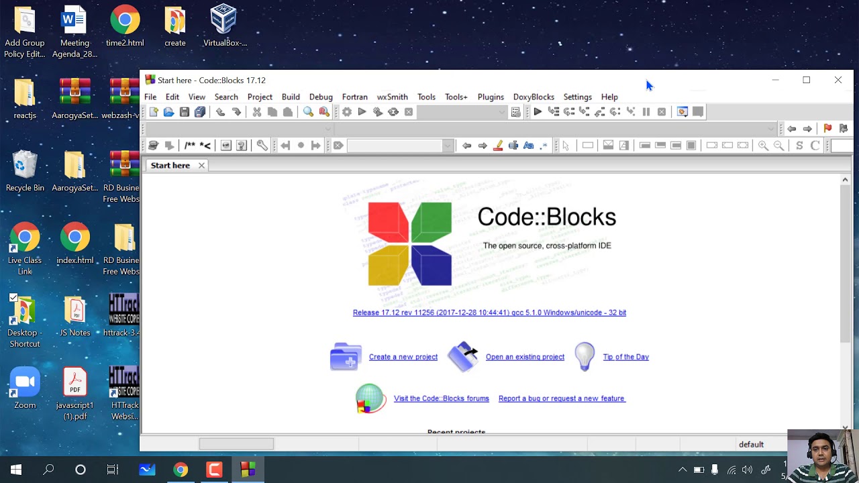
Task: Click the scroll up arrow on Start page
Action: click(845, 179)
